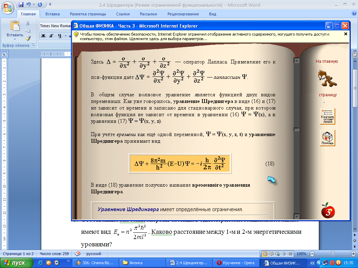Open Customize Quick Access Toolbar dropdown
The image size is (358, 268).
click(x=50, y=5)
